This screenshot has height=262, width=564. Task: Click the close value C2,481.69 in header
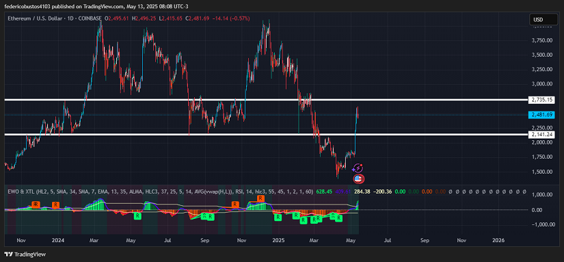tap(197, 18)
